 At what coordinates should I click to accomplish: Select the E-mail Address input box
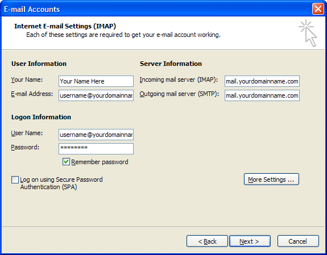96,95
